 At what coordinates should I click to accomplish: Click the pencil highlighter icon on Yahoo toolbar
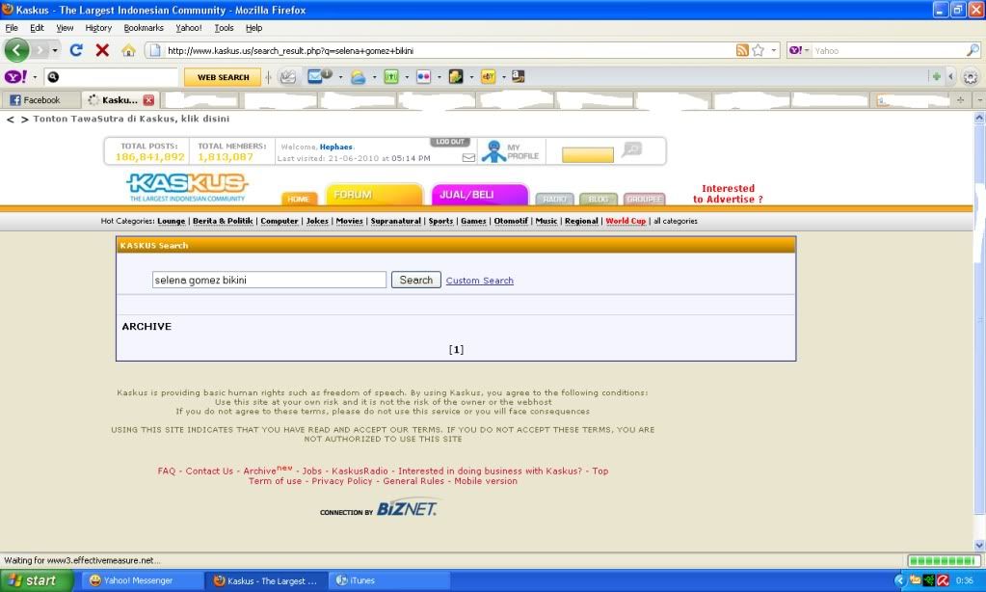click(287, 77)
